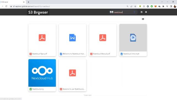Click the site lock icon in address bar

tap(11, 6)
